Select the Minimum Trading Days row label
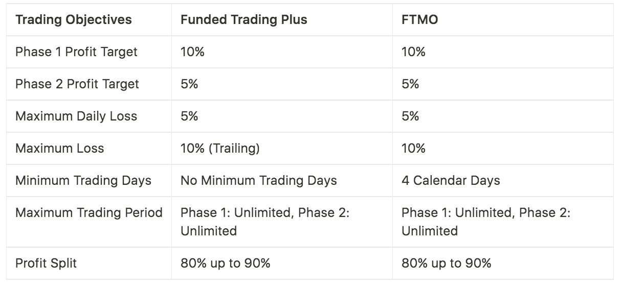The width and height of the screenshot is (620, 288). [x=83, y=181]
